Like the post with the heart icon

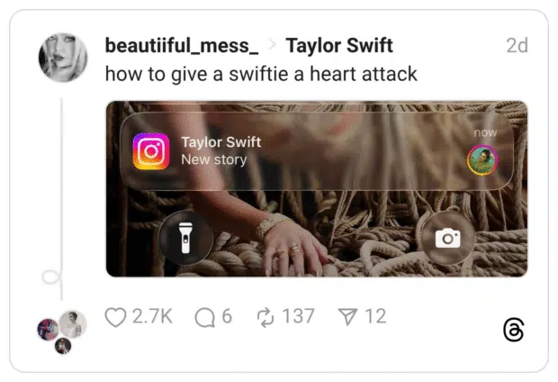coord(115,317)
